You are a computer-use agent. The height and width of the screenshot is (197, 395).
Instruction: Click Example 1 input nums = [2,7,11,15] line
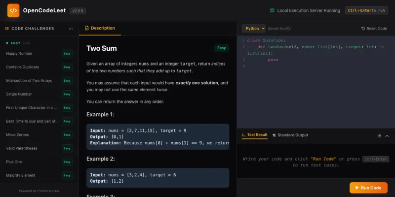click(x=138, y=131)
